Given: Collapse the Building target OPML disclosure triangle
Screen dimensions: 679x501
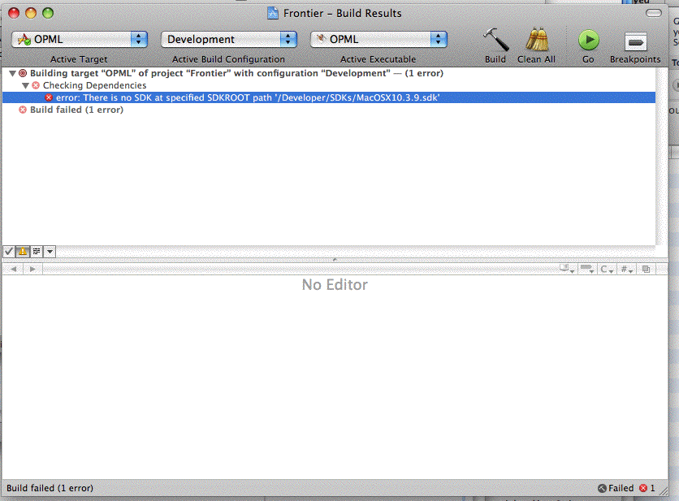Looking at the screenshot, I should [x=12, y=73].
